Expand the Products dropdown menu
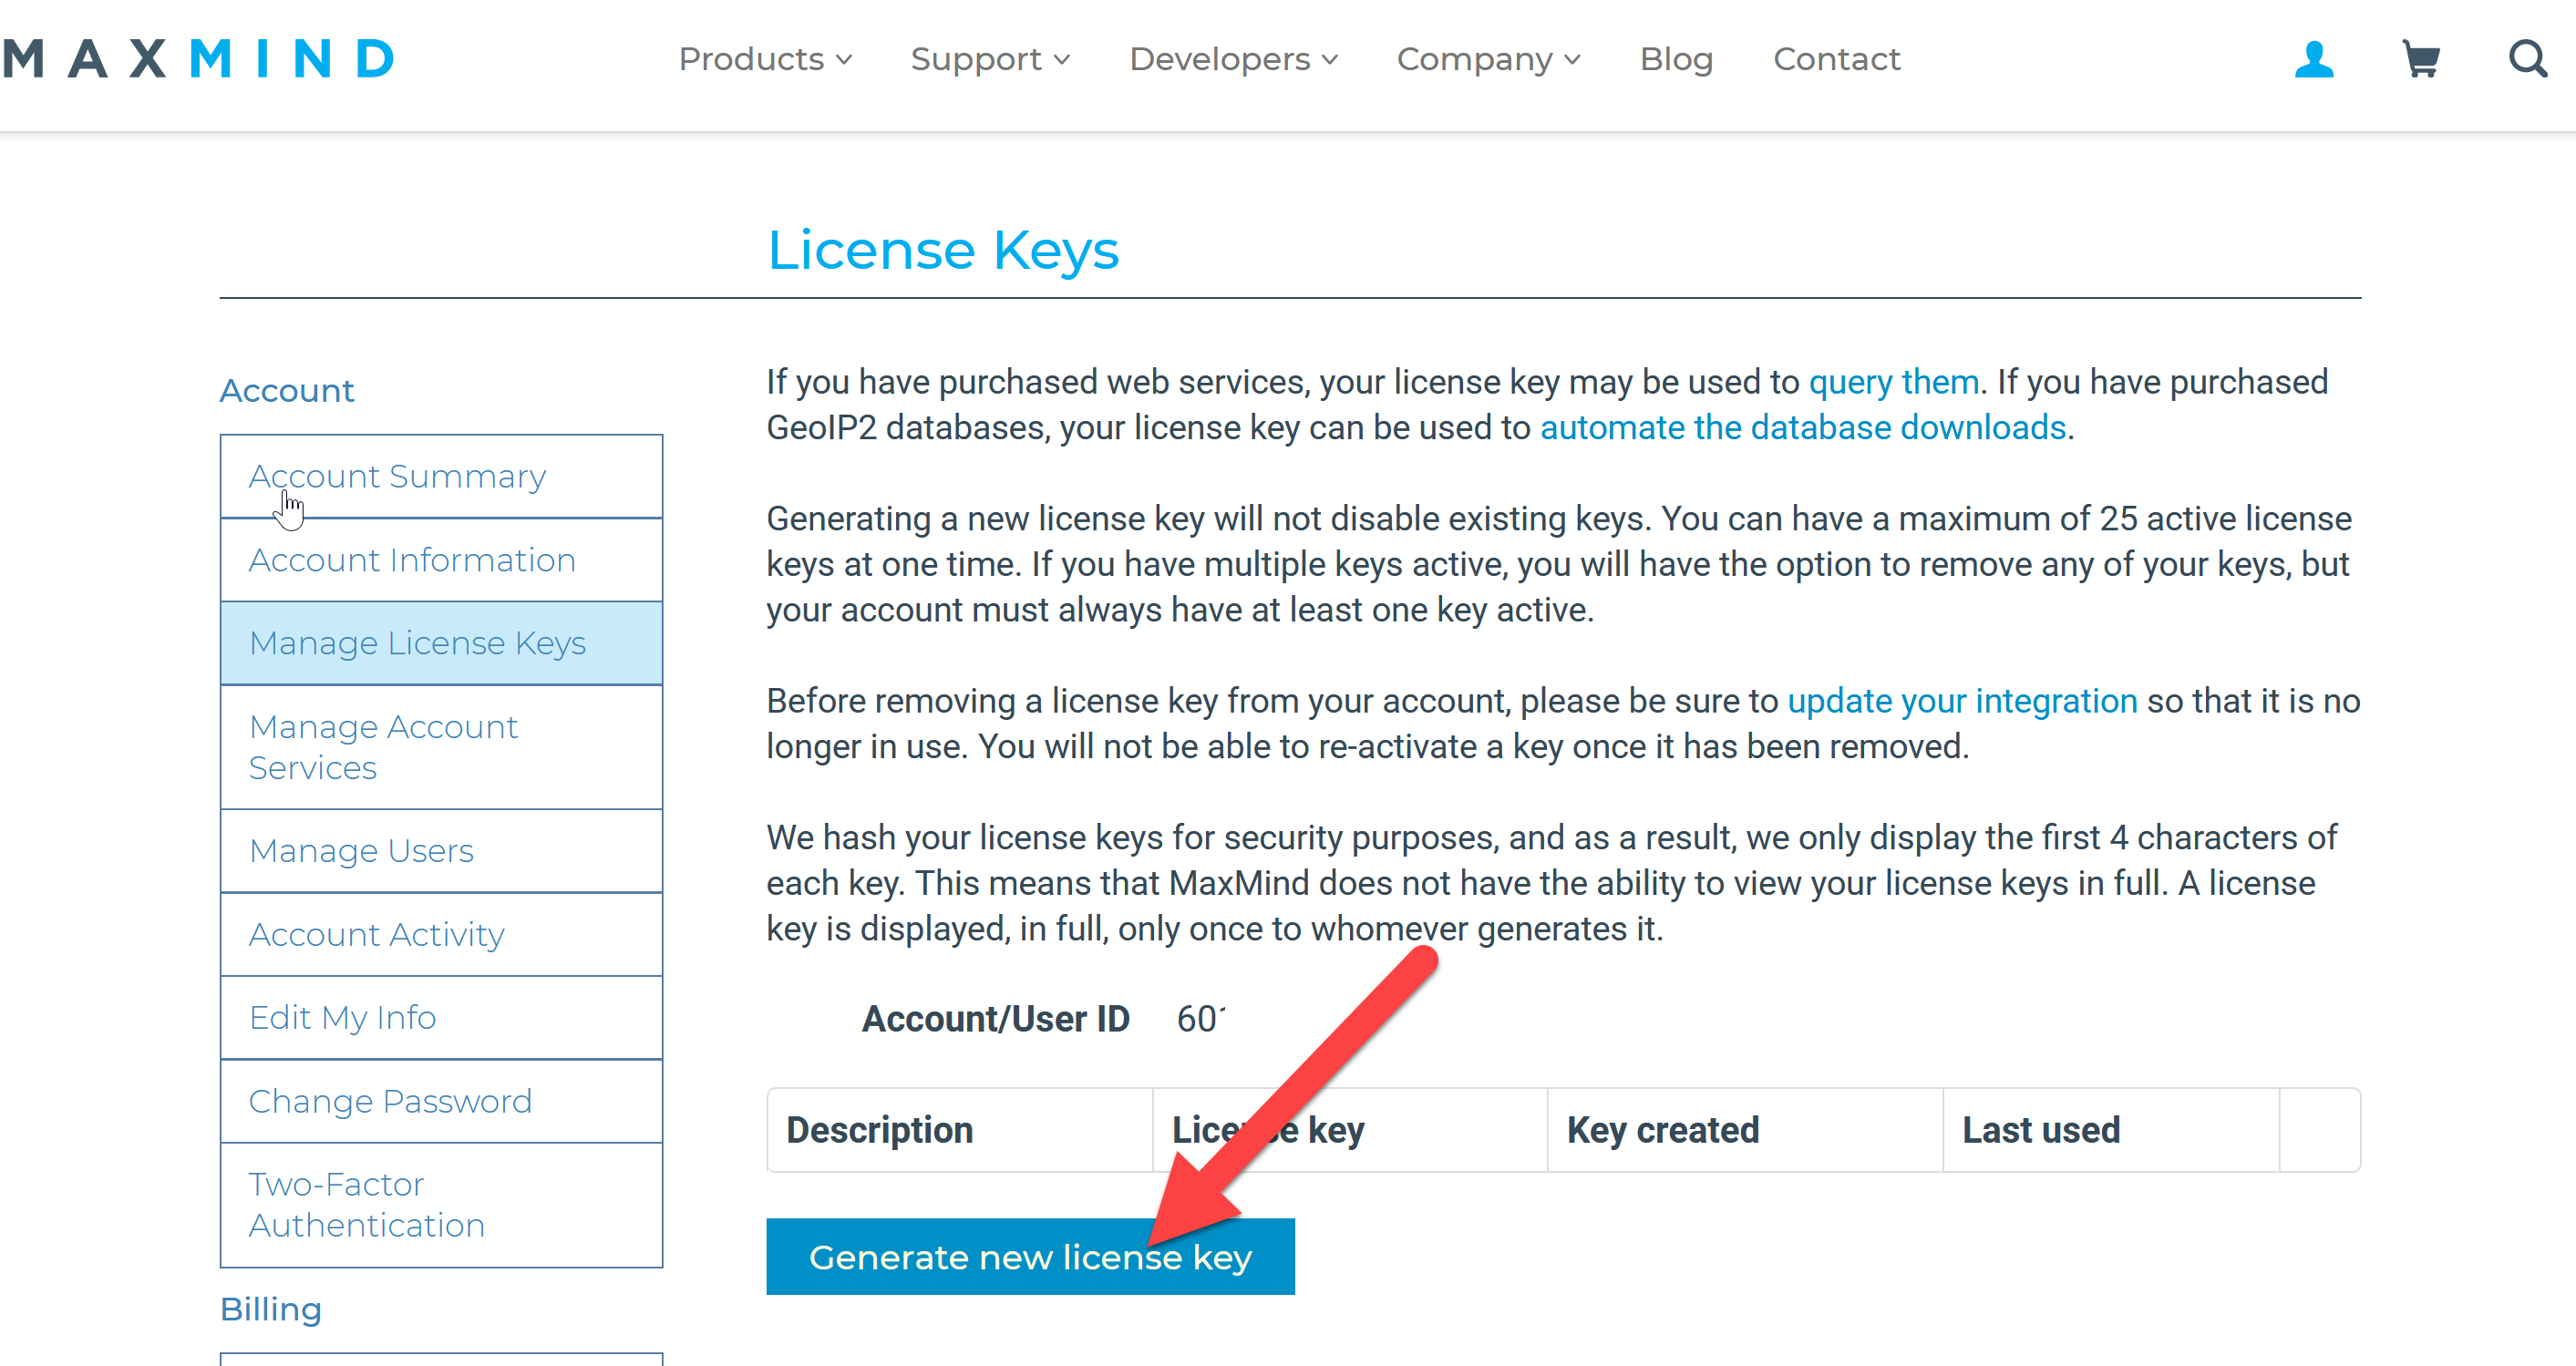Screen dimensions: 2576x1366 pyautogui.click(x=765, y=59)
